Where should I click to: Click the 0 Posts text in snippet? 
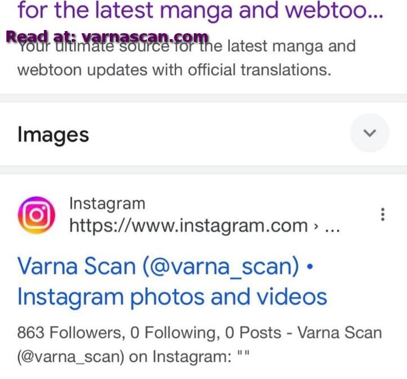point(253,332)
